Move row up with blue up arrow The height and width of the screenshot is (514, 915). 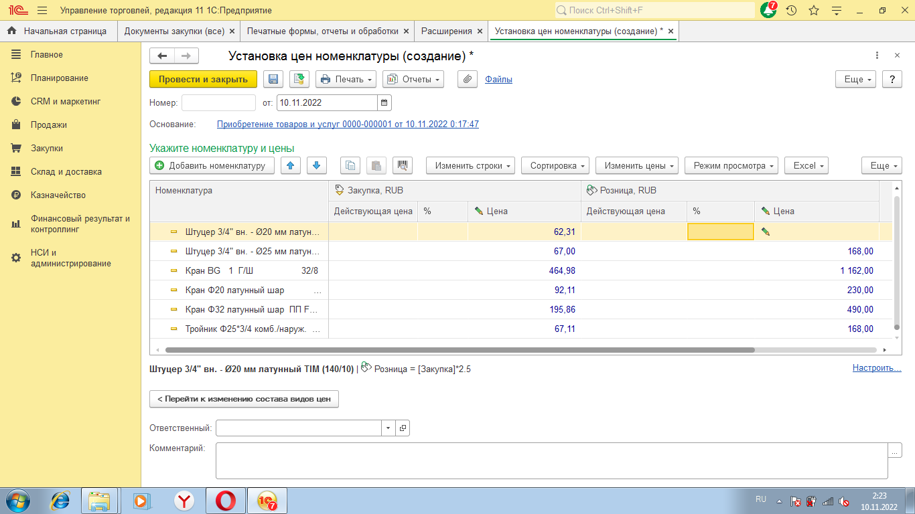point(290,165)
